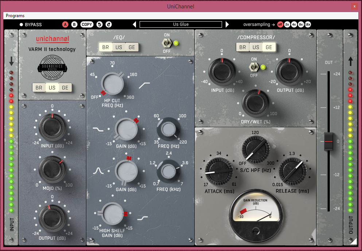The height and width of the screenshot is (251, 362).
Task: Click the HIGH SHELF GAIN knob
Action: [x=113, y=213]
